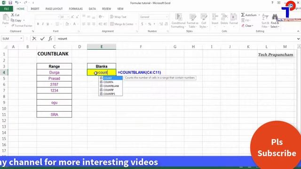
Task: Click the Redo arrow icon
Action: pos(25,3)
